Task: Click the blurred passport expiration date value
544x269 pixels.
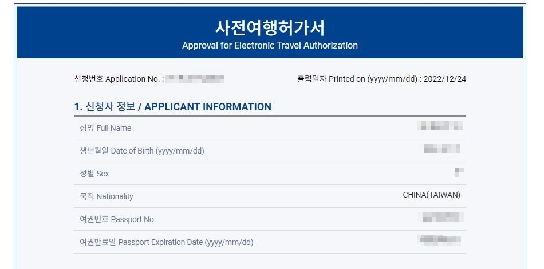Action: pyautogui.click(x=440, y=240)
